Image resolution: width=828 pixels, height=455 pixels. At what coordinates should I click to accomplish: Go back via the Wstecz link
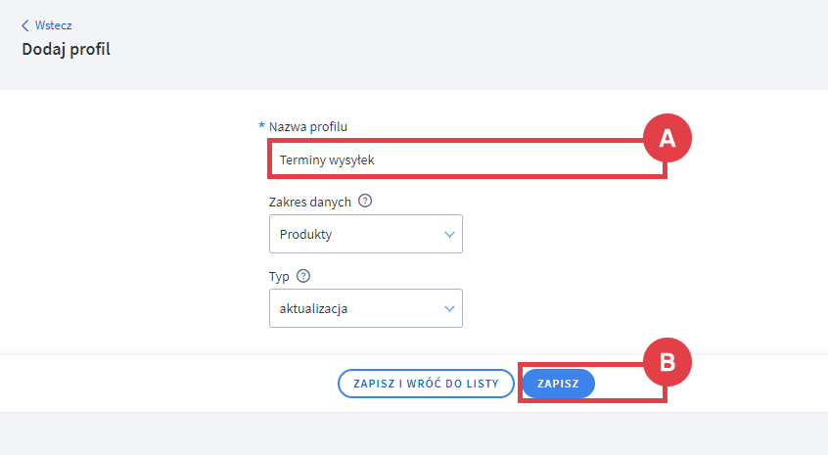pyautogui.click(x=53, y=25)
